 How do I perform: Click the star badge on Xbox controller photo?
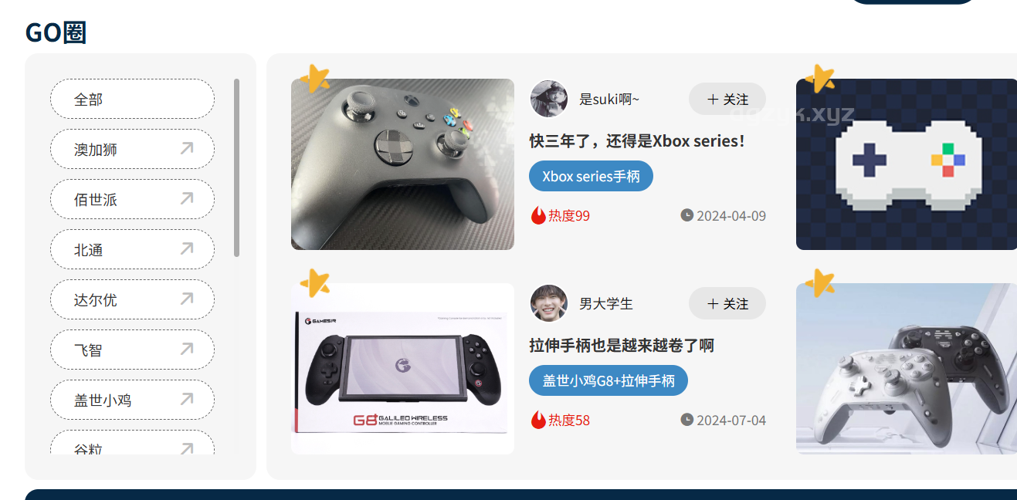point(314,78)
